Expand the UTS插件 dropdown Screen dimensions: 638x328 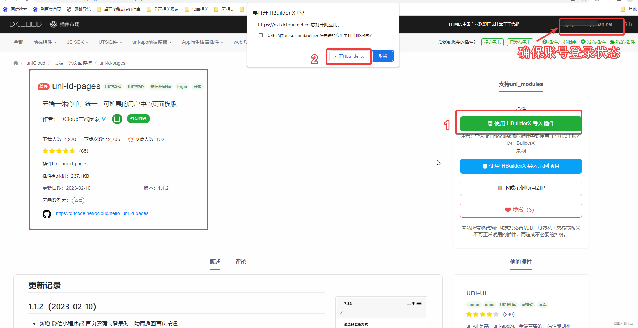pos(110,42)
